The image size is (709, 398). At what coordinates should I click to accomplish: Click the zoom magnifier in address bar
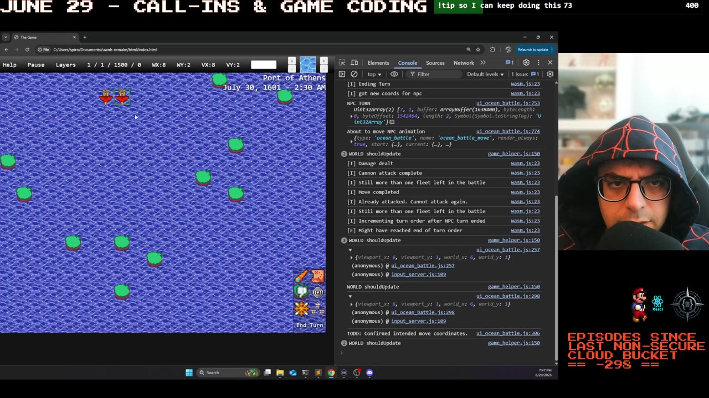tap(468, 49)
